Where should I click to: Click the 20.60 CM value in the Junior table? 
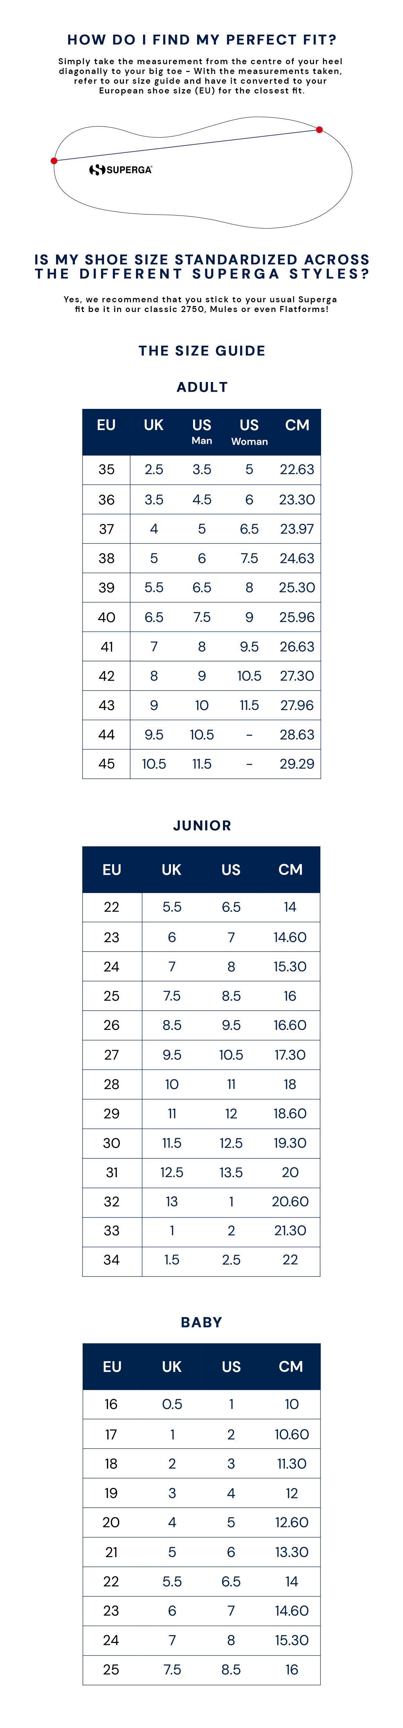coord(290,1201)
